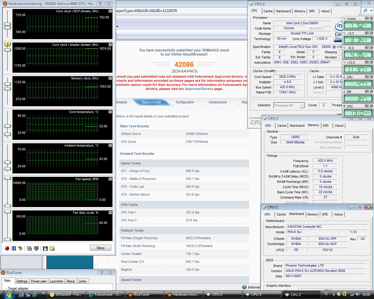Close the CPU fan RPM gadget
The width and height of the screenshot is (374, 299).
[372, 106]
